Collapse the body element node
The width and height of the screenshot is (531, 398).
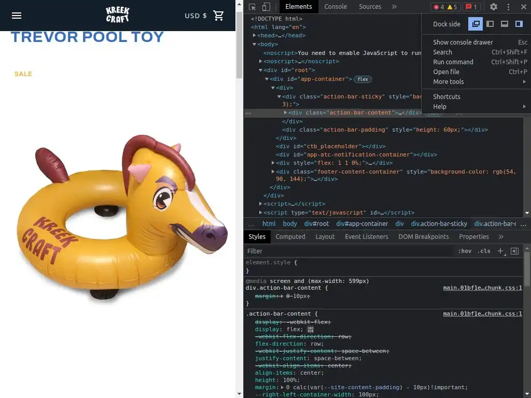(254, 45)
